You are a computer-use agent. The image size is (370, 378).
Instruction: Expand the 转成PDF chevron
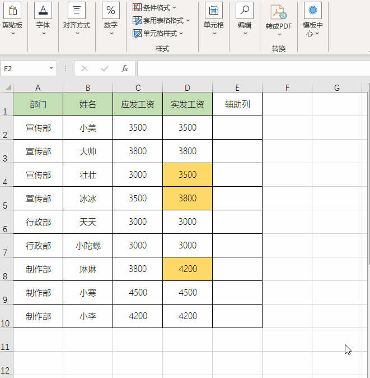coord(279,34)
